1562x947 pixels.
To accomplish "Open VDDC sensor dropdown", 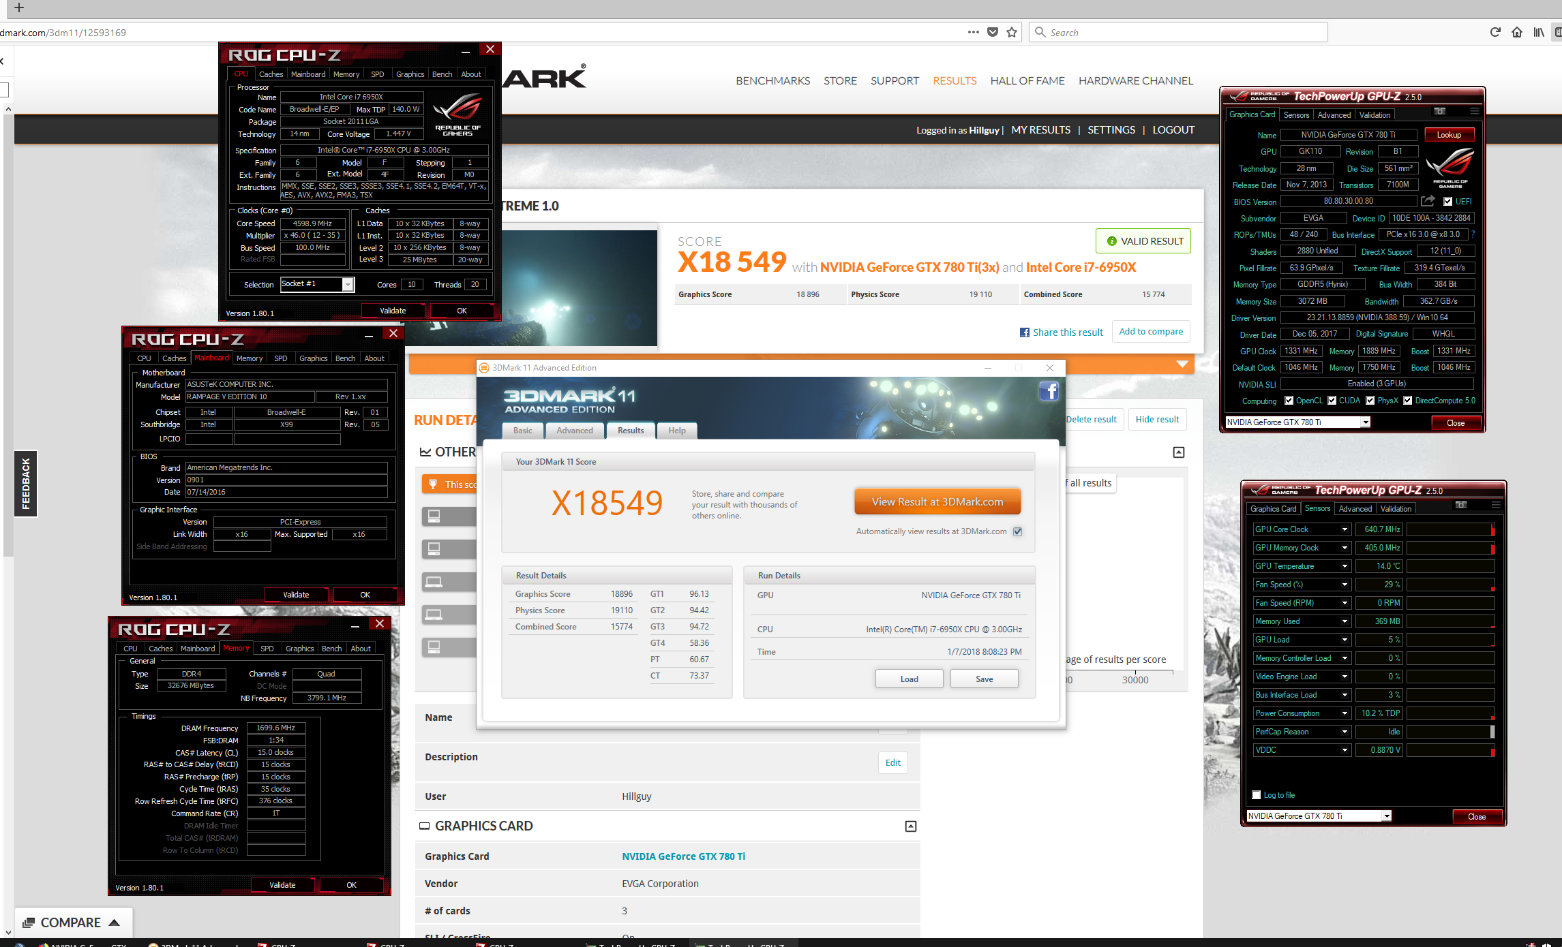I will tap(1345, 750).
